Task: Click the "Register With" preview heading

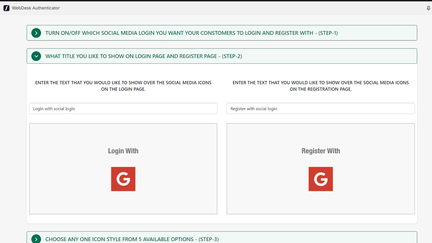Action: click(x=321, y=151)
